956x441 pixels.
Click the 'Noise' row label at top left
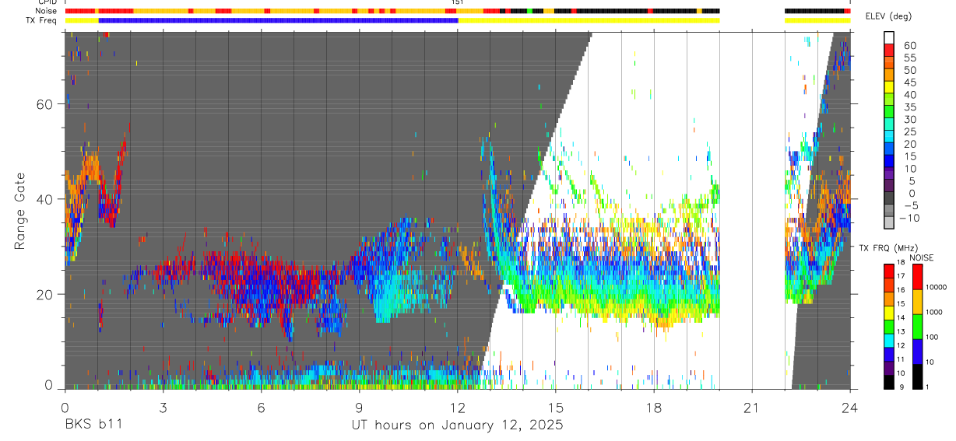click(x=47, y=11)
